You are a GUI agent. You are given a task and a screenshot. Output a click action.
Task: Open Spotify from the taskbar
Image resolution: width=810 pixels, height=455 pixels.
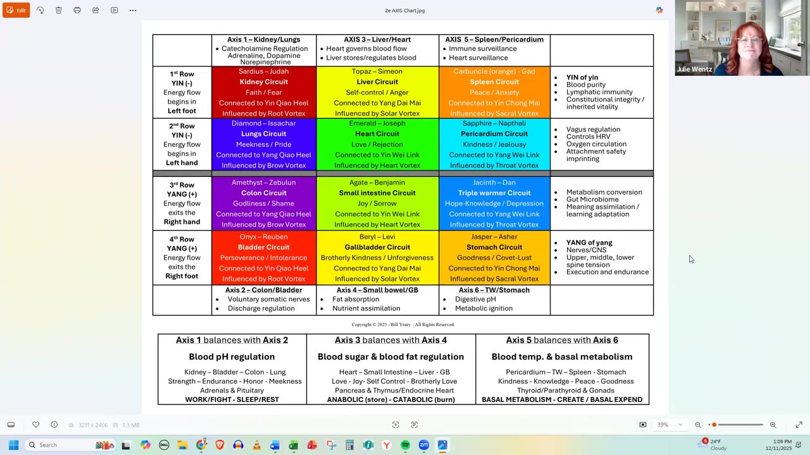coord(405,445)
